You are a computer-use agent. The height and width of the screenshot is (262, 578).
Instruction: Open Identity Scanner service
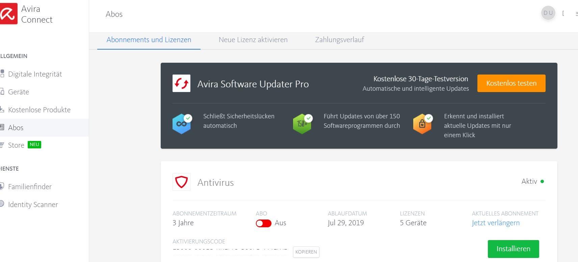pyautogui.click(x=33, y=205)
